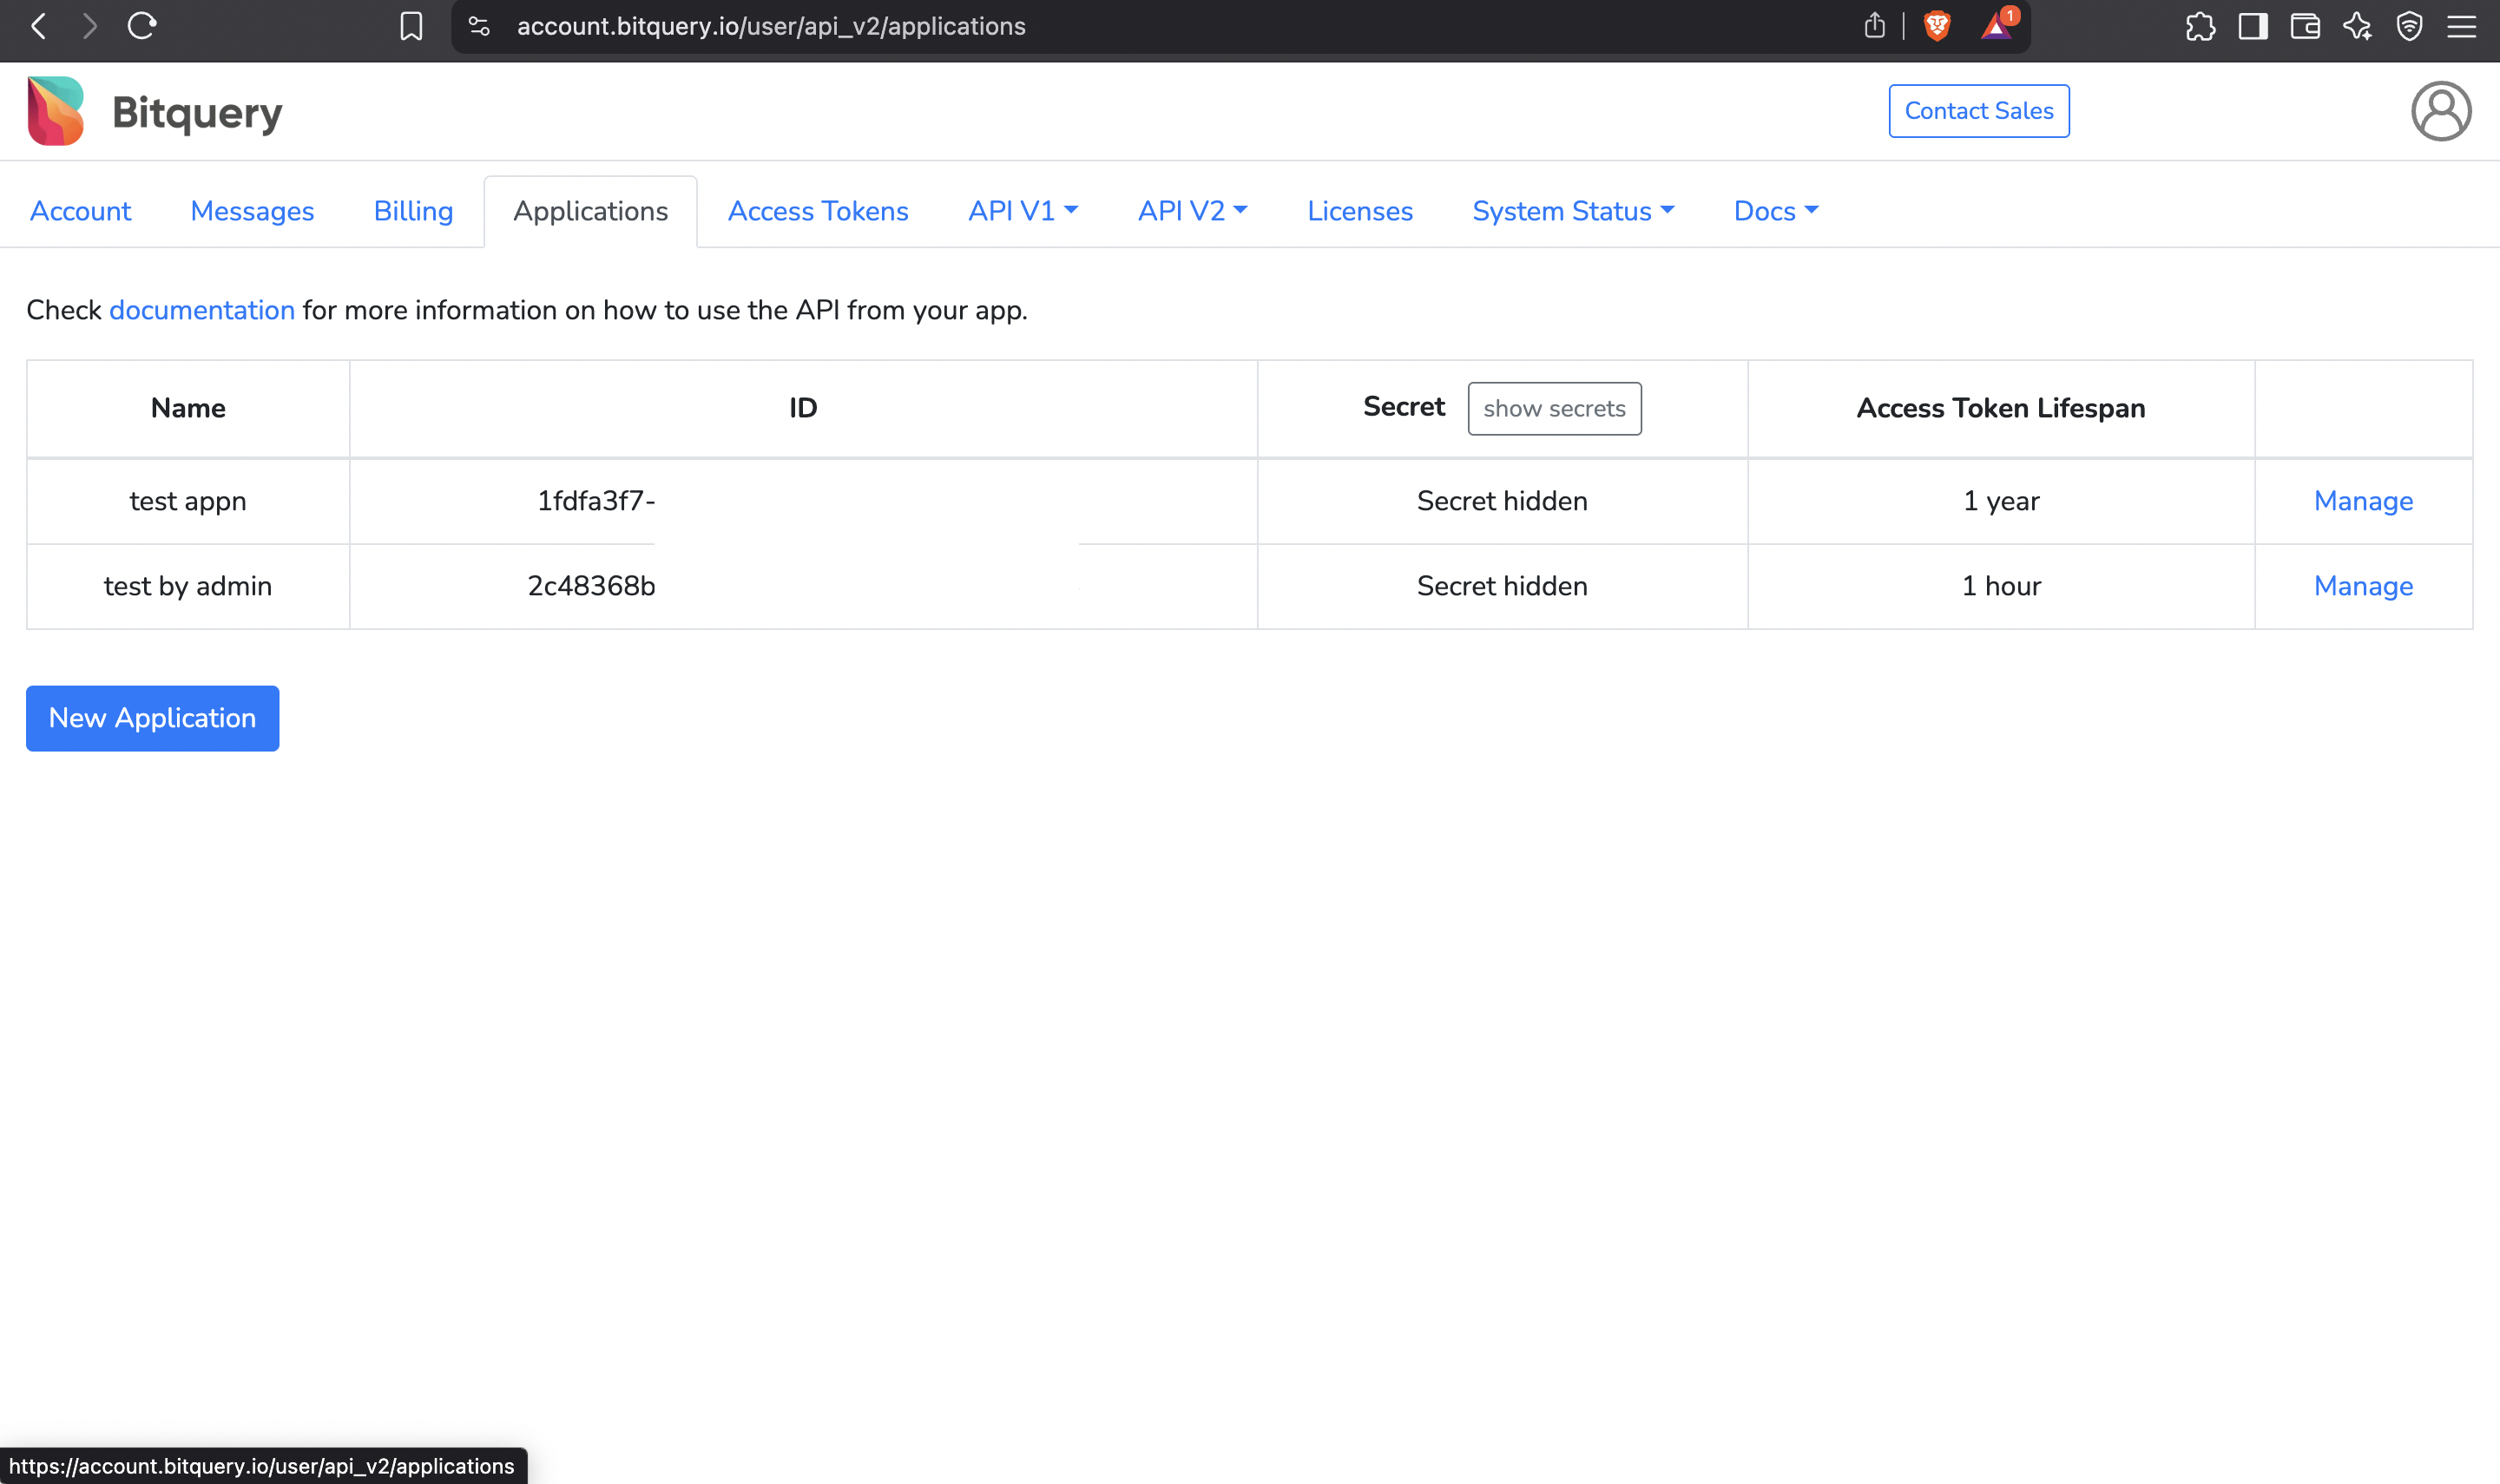2500x1484 pixels.
Task: Select the ID '1fdfa3f7-' cell
Action: [x=803, y=501]
